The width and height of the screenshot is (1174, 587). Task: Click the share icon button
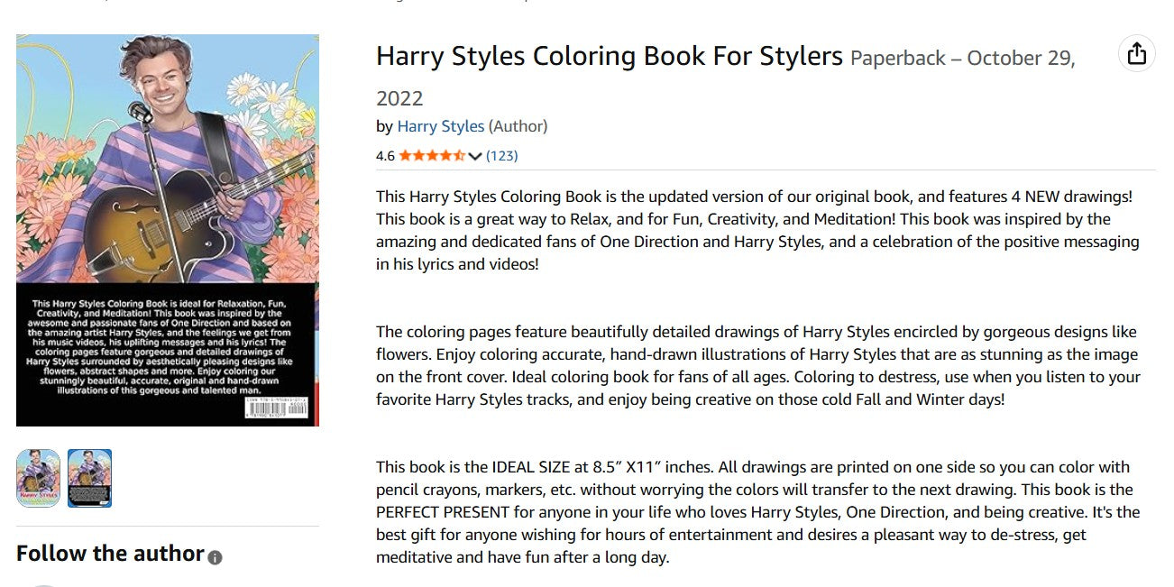click(x=1136, y=53)
